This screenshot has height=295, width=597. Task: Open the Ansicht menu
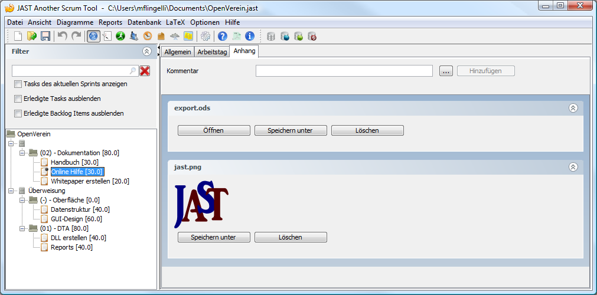(x=40, y=22)
